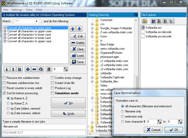Confirm Case Normalisation with OK

pyautogui.click(x=174, y=130)
